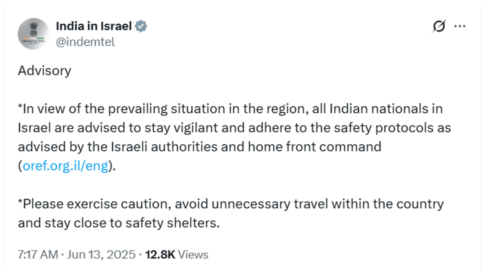
Task: Click the 7:17 AM timestamp
Action: pos(38,255)
